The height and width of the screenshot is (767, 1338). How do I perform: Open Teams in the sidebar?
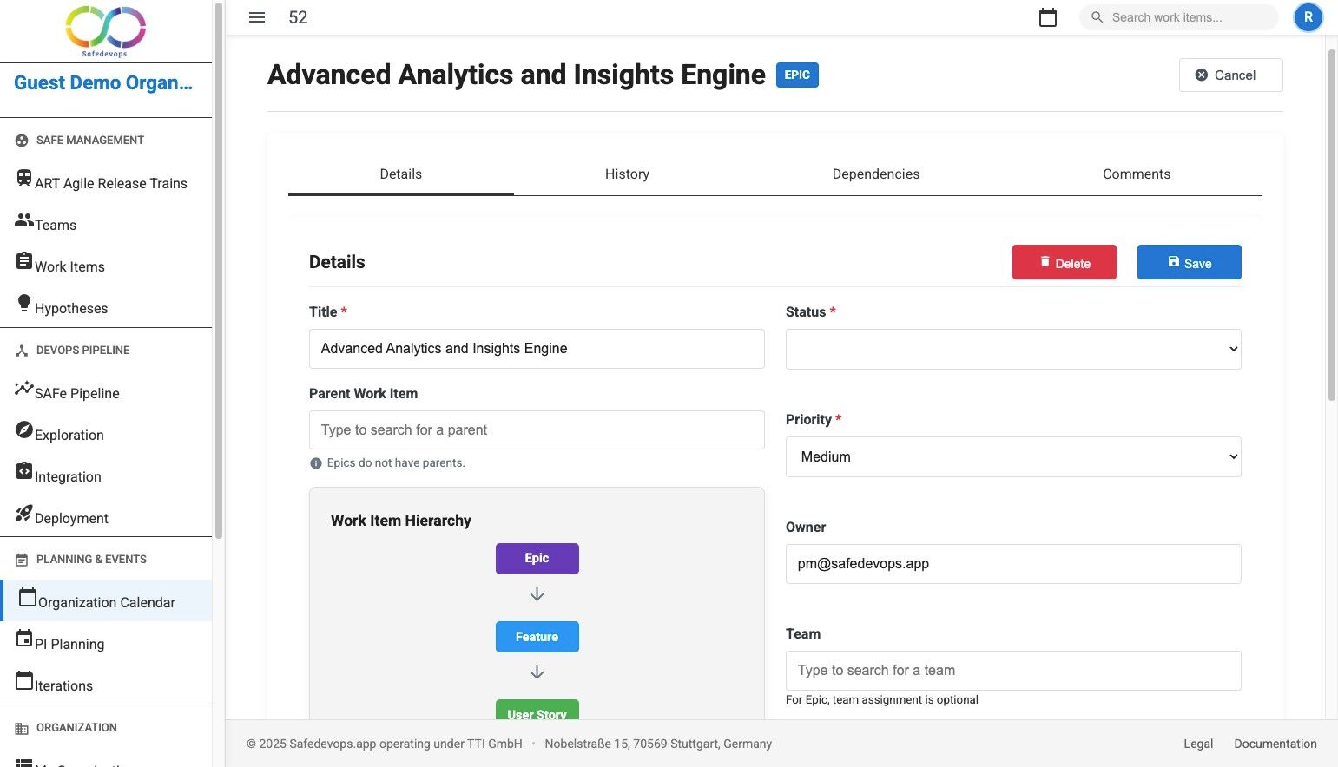point(106,224)
